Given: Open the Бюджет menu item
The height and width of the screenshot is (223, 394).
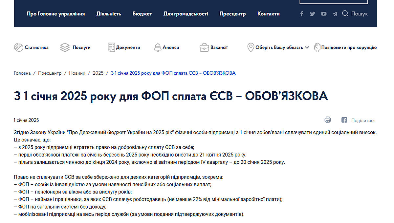Looking at the screenshot, I should click(x=142, y=14).
